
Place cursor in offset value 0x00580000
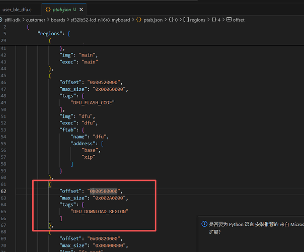coord(104,191)
